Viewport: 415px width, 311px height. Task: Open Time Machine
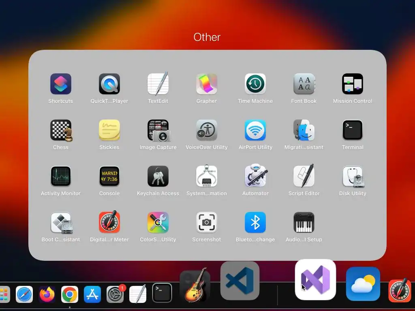click(255, 84)
